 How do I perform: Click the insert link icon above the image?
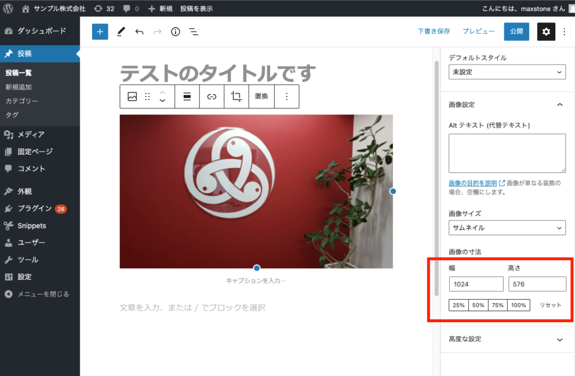212,97
